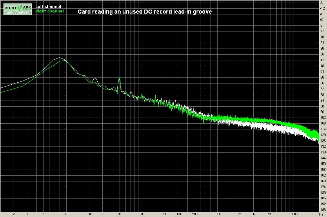
Task: Click the '200' frequency axis label
Action: pyautogui.click(x=165, y=214)
